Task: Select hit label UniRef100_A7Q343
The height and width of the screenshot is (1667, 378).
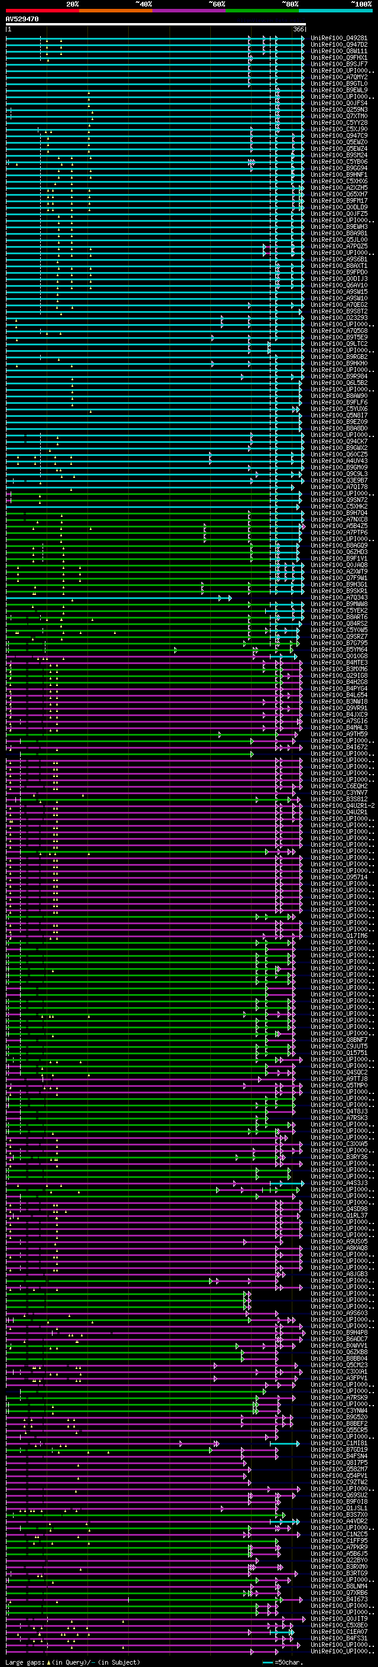Action: (x=338, y=597)
